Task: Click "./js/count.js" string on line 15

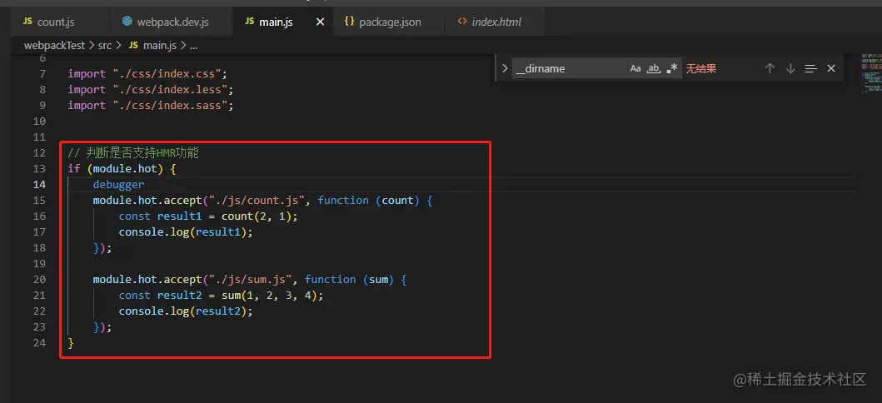Action: [x=257, y=200]
